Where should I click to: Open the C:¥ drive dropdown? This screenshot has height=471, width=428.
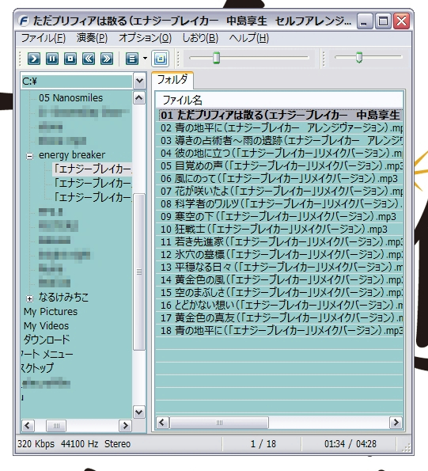tap(139, 81)
